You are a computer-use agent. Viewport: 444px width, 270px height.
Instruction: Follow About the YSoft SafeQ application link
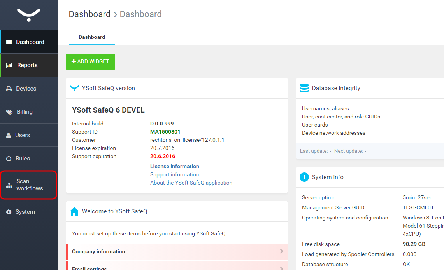coord(191,183)
